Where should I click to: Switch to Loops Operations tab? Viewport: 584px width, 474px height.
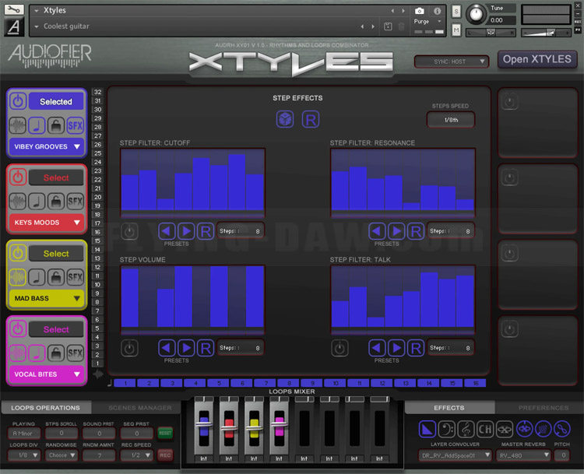pos(46,408)
